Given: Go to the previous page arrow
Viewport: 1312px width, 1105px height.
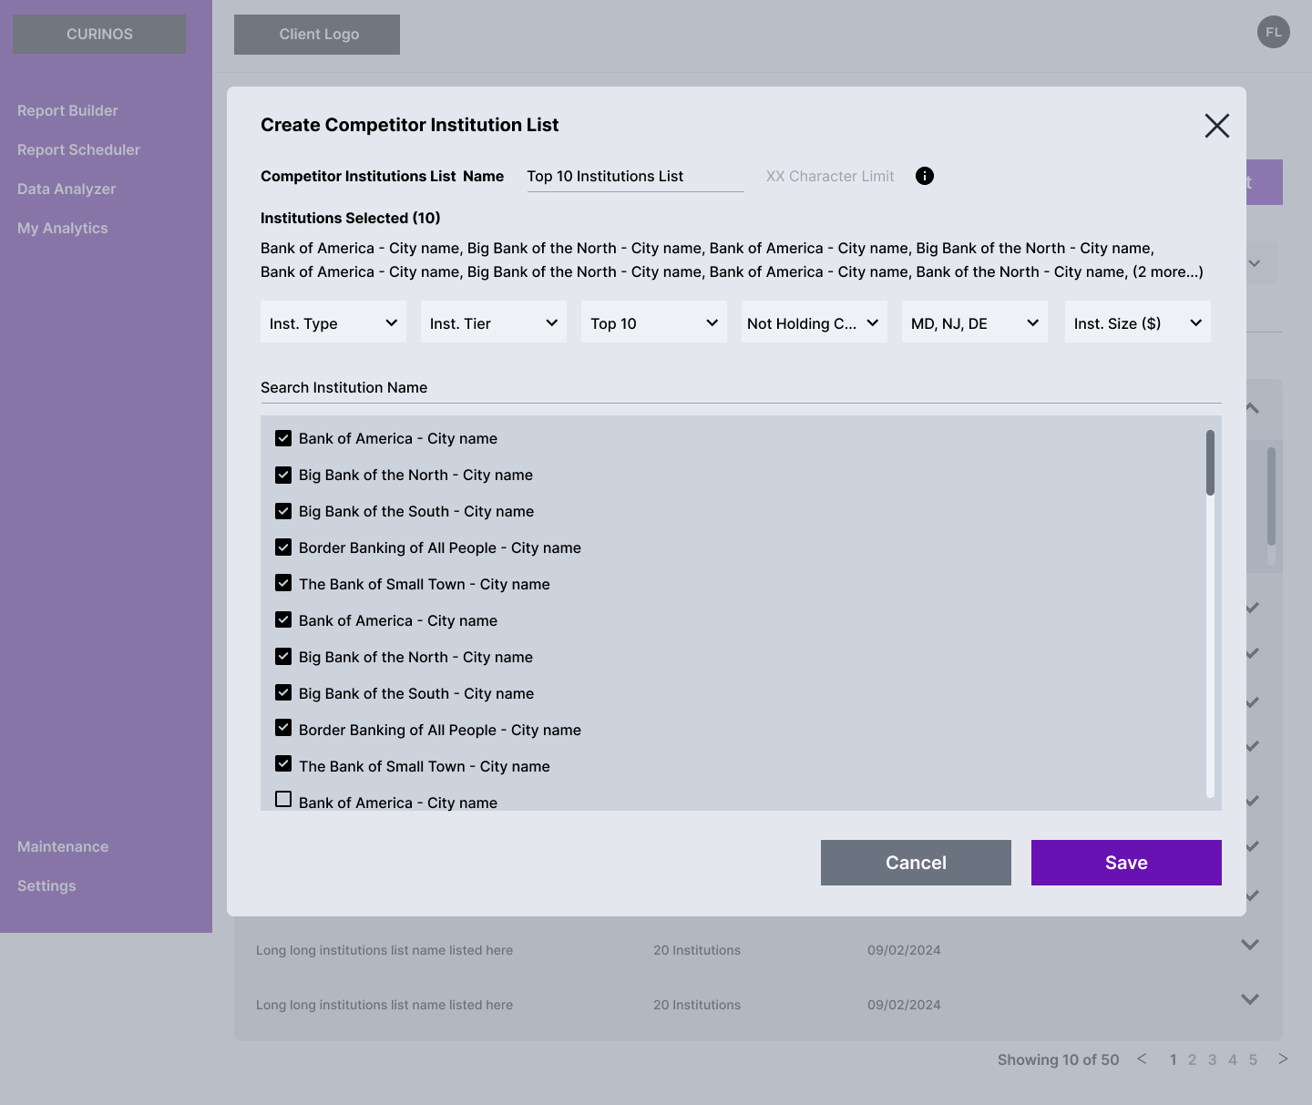Looking at the screenshot, I should click(1142, 1059).
